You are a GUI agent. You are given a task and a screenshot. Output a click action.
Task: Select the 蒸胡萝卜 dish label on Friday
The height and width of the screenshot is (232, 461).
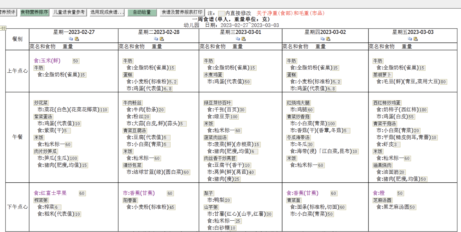click(x=382, y=75)
